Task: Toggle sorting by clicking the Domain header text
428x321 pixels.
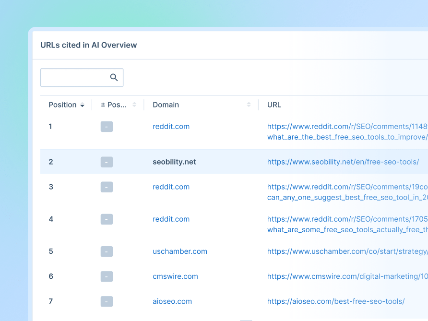Action: coord(166,105)
